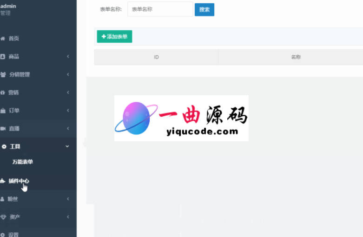Click the 营销 marketing gift icon

coord(2,92)
